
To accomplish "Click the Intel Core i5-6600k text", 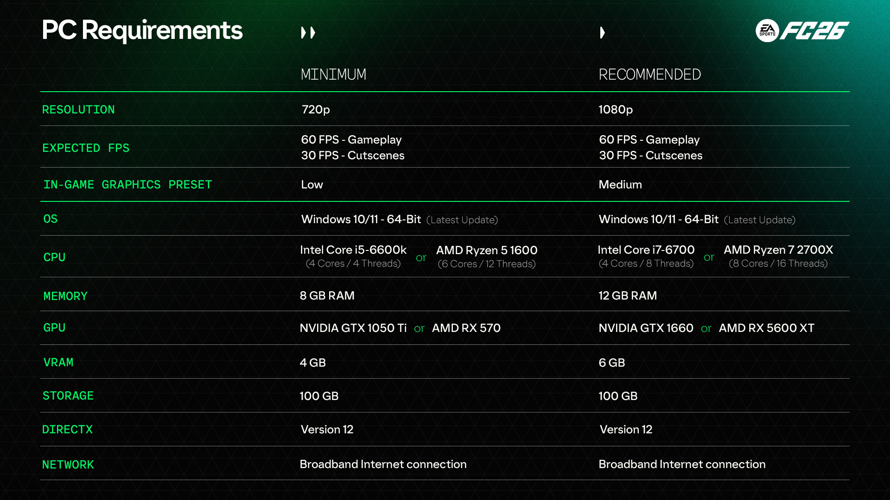I will [353, 250].
